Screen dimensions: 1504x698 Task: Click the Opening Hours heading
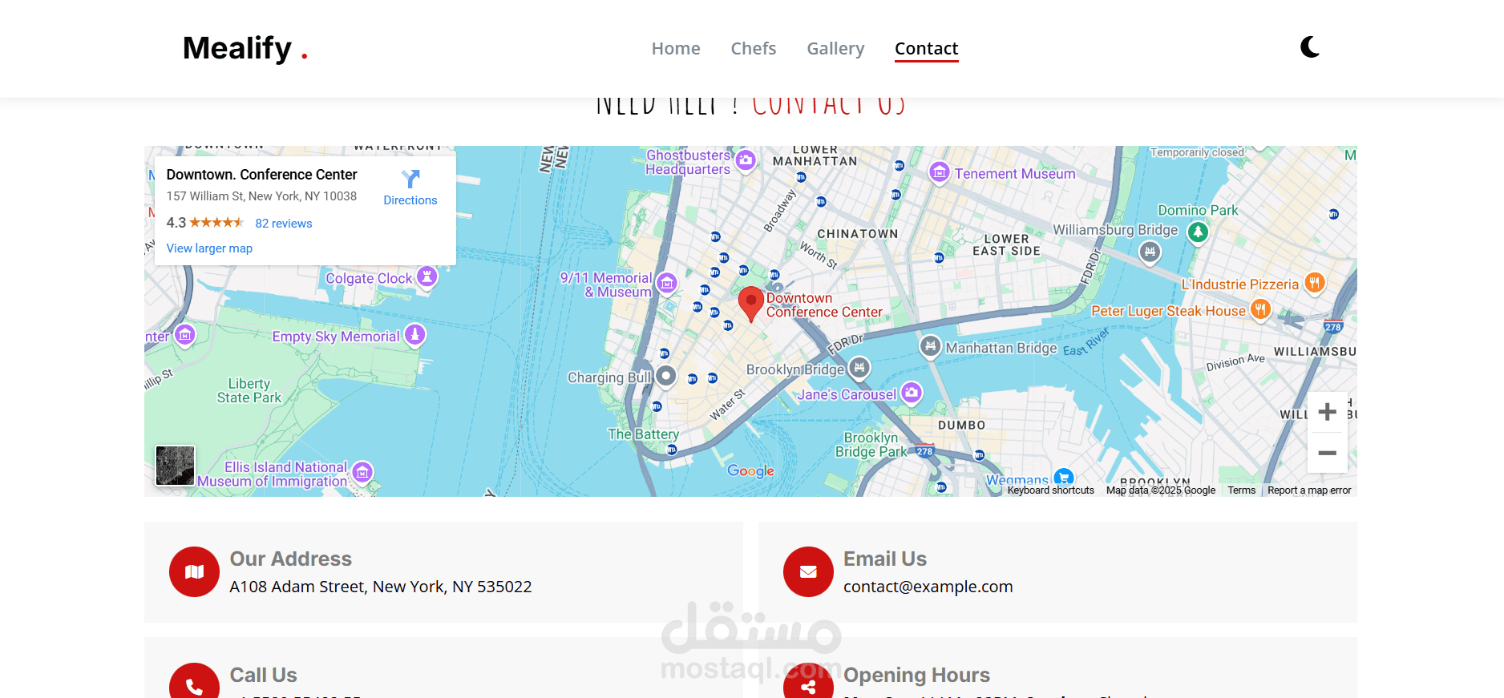pos(916,675)
